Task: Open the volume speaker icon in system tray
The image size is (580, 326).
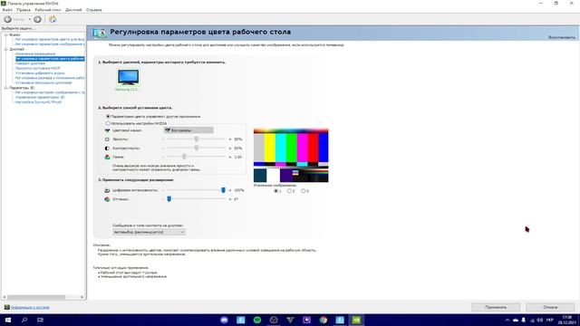Action: (x=540, y=320)
